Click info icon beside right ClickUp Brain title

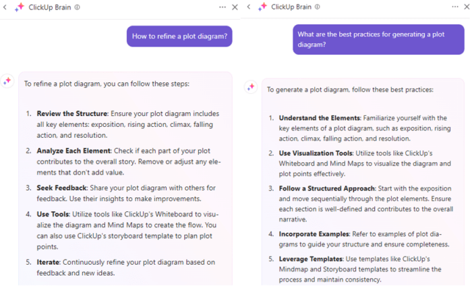coord(319,7)
